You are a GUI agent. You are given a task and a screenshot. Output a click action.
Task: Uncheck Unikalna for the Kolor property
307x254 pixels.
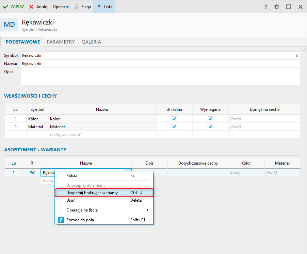coord(174,119)
